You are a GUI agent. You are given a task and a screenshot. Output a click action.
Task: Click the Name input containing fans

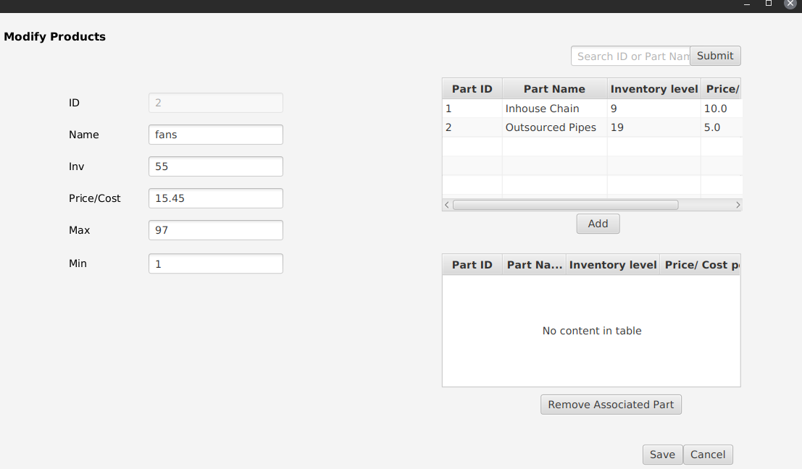pos(215,134)
